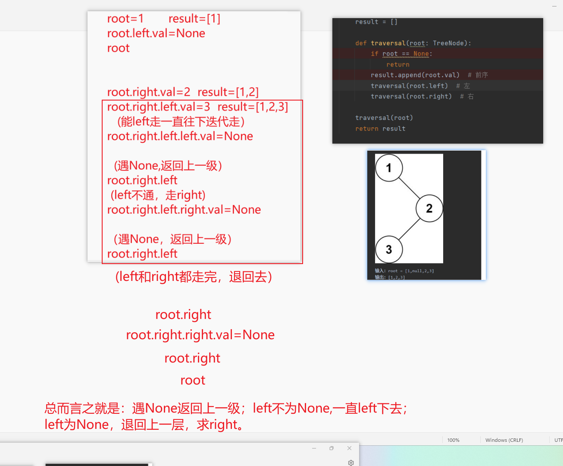Click the tree diagram image thumbnail
This screenshot has width=563, height=466.
(426, 214)
